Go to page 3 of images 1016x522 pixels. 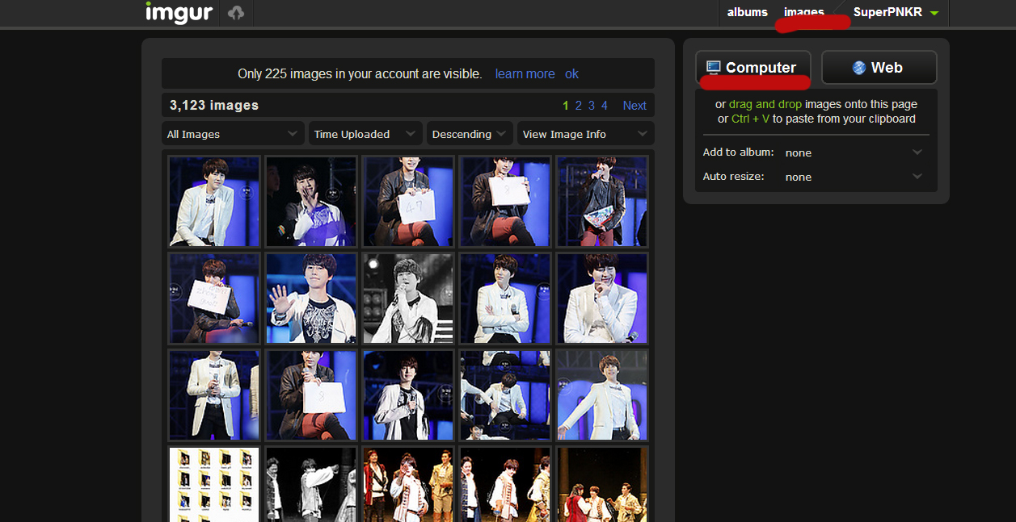(592, 106)
